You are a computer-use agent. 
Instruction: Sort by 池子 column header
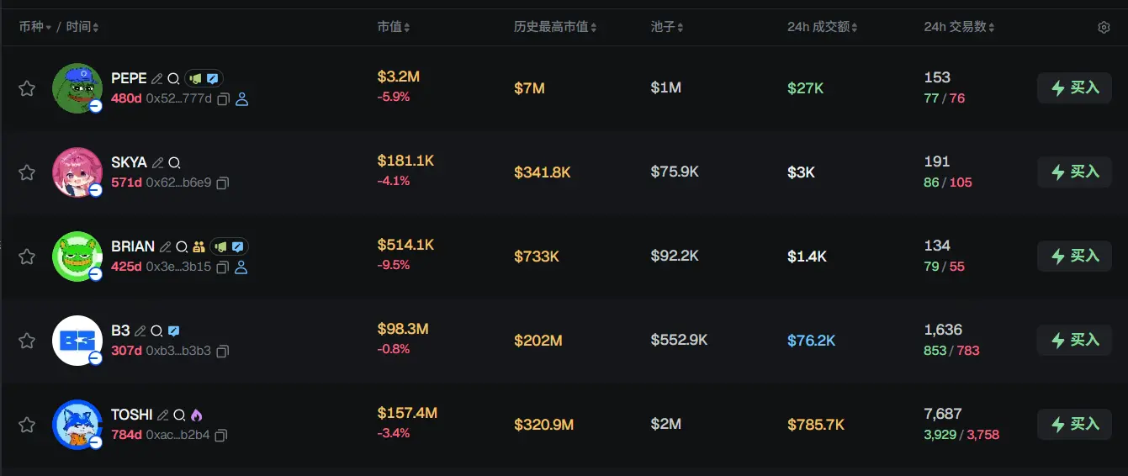[x=667, y=27]
